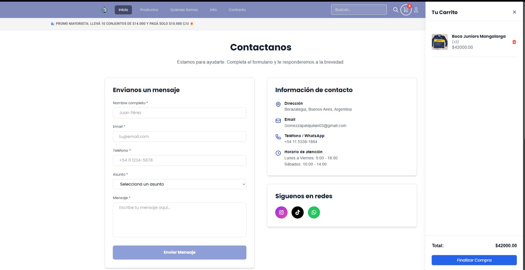
Task: Select the Boca Juniors product thumbnail
Action: pyautogui.click(x=440, y=42)
